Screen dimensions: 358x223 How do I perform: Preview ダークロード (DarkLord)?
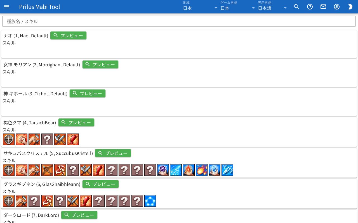(x=79, y=215)
